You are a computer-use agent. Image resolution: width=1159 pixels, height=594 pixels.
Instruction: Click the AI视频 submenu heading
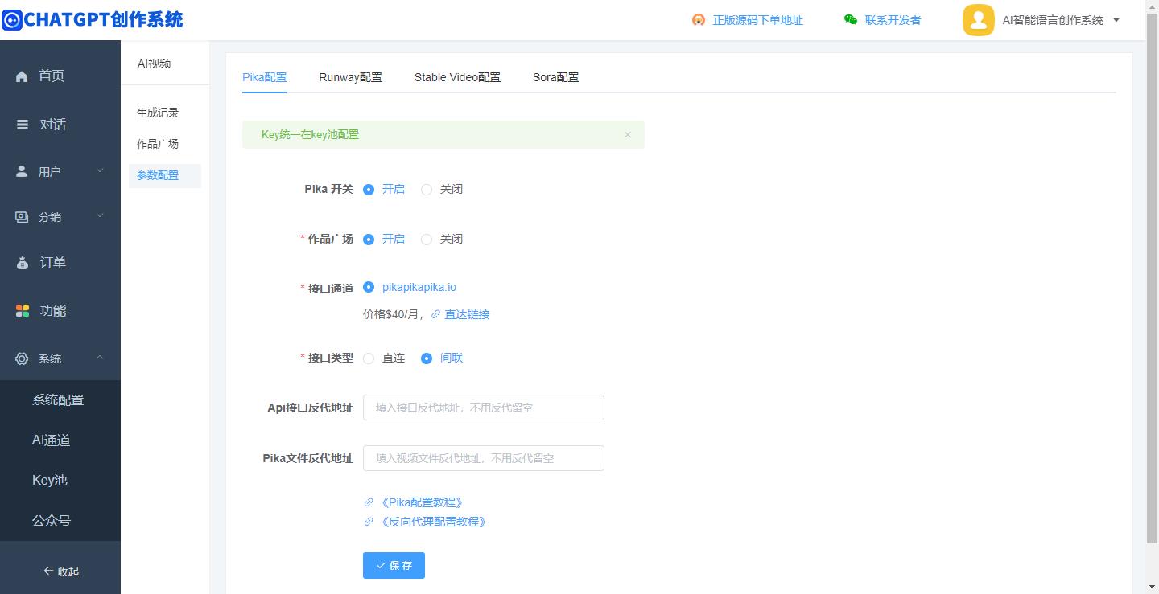tap(154, 64)
